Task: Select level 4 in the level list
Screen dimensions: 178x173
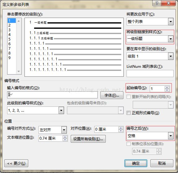Action: (x=11, y=35)
